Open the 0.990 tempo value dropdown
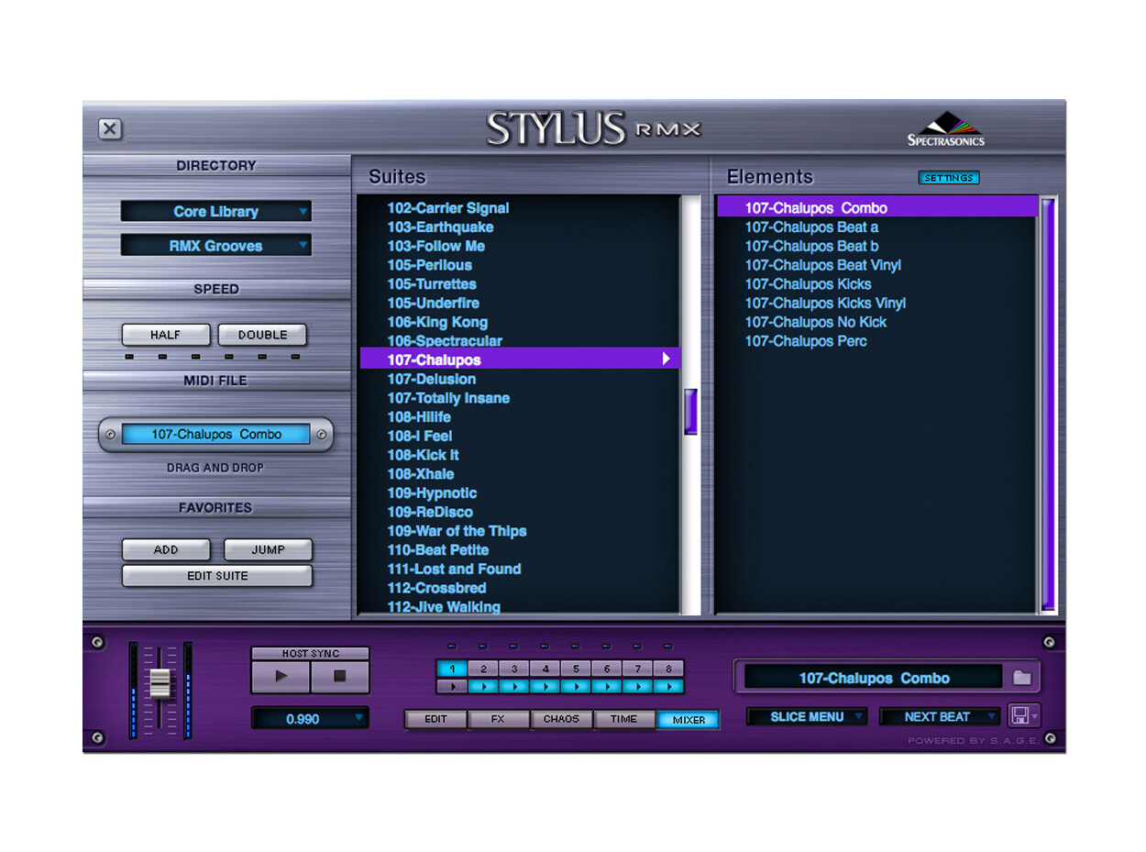 pos(310,718)
